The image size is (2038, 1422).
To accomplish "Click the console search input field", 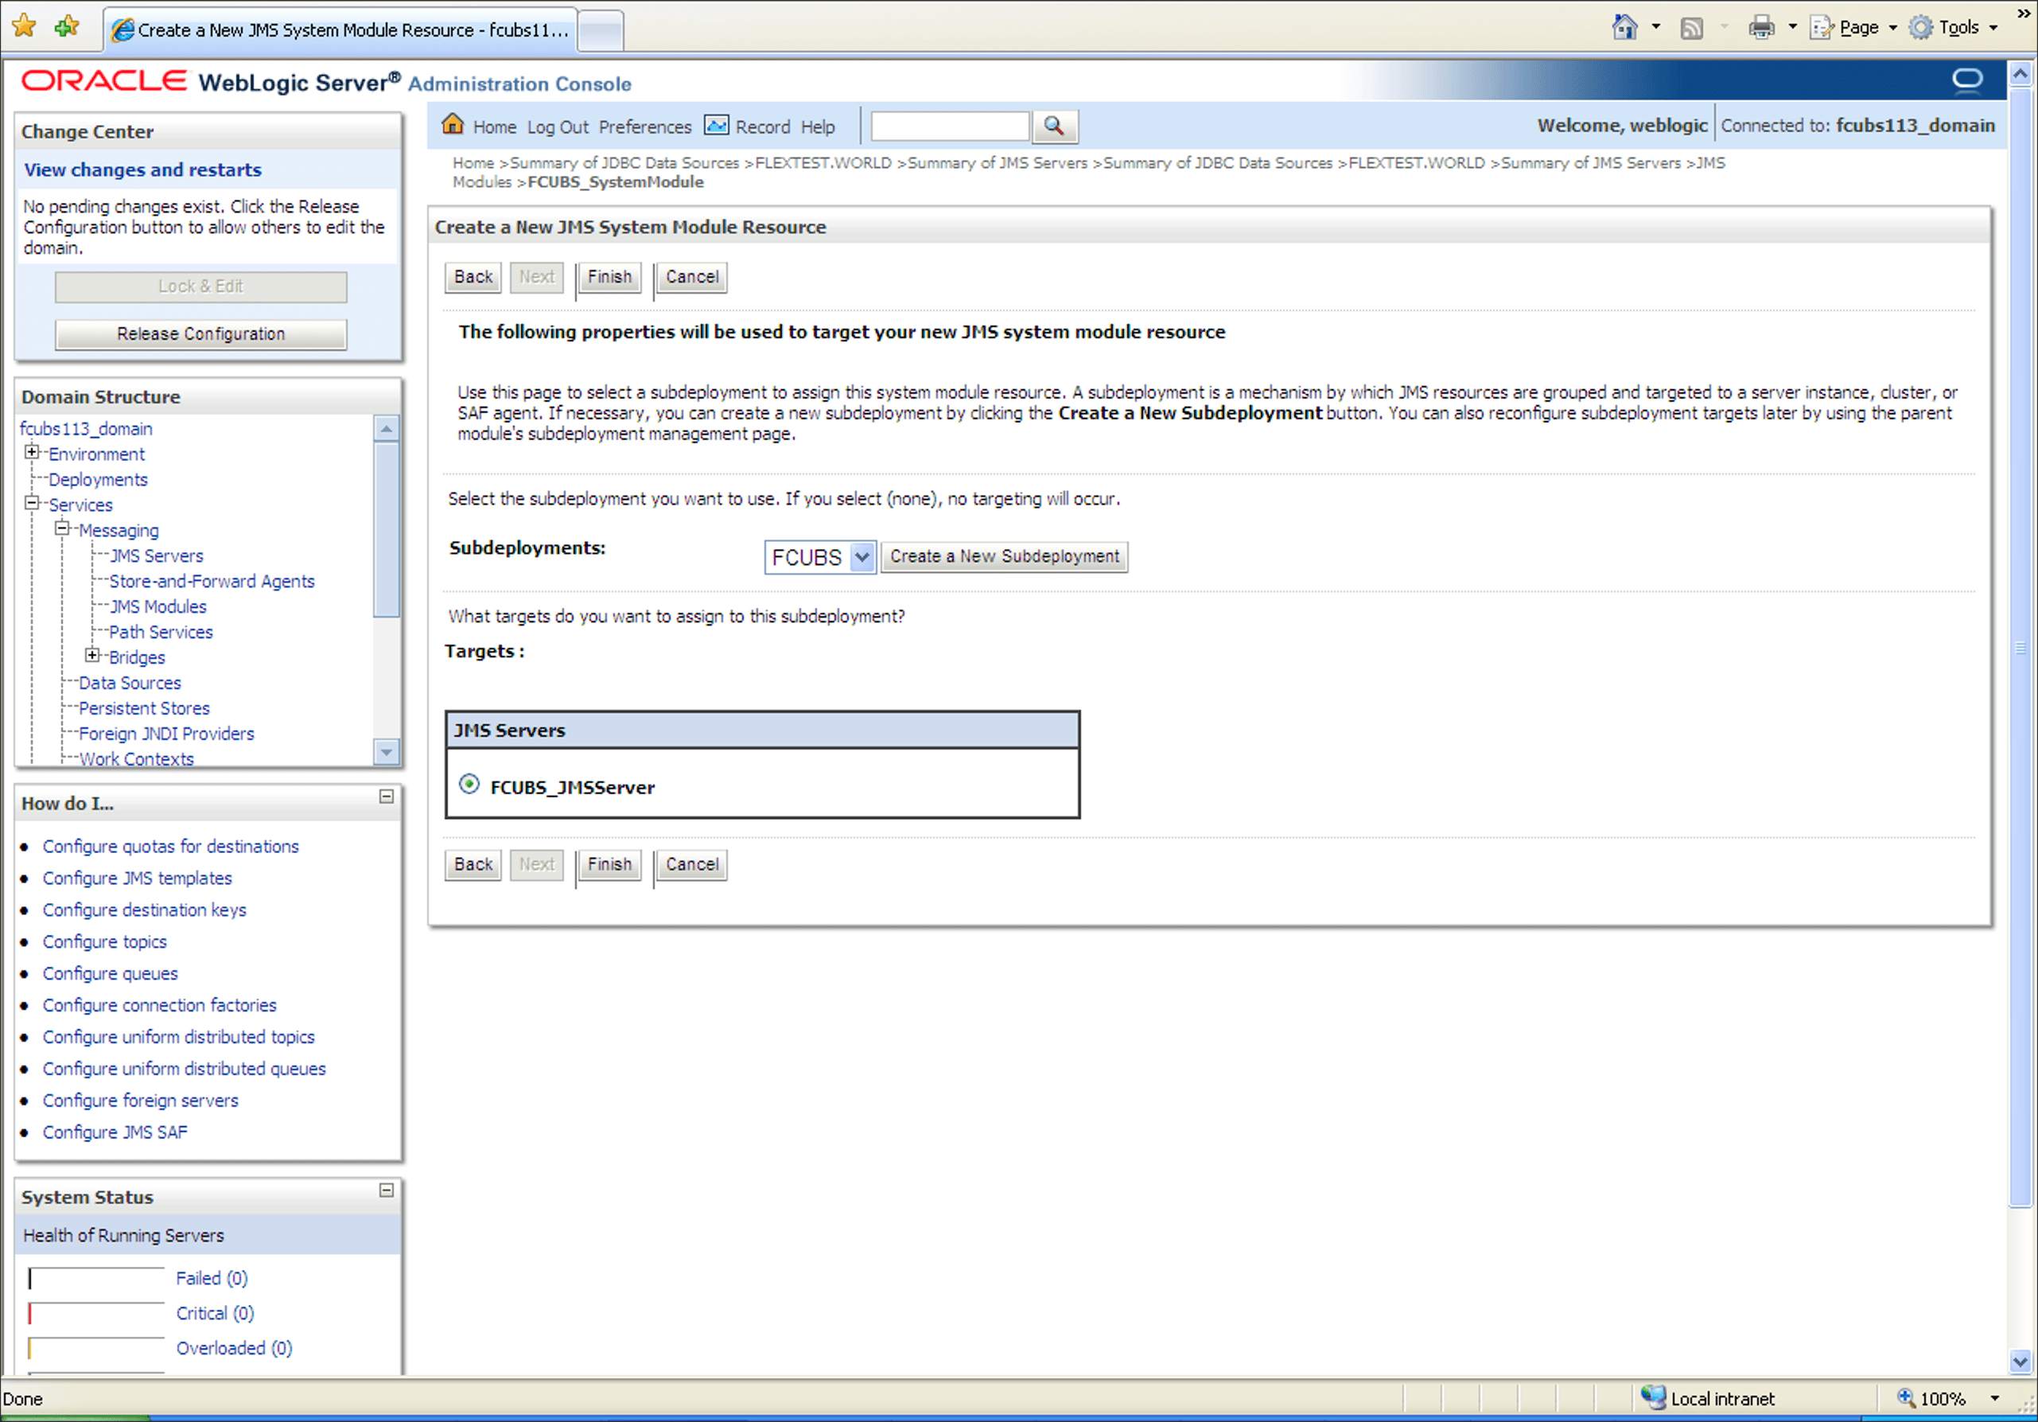I will click(x=949, y=126).
